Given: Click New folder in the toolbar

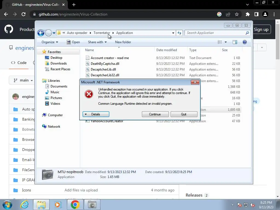Looking at the screenshot, I should [x=123, y=42].
